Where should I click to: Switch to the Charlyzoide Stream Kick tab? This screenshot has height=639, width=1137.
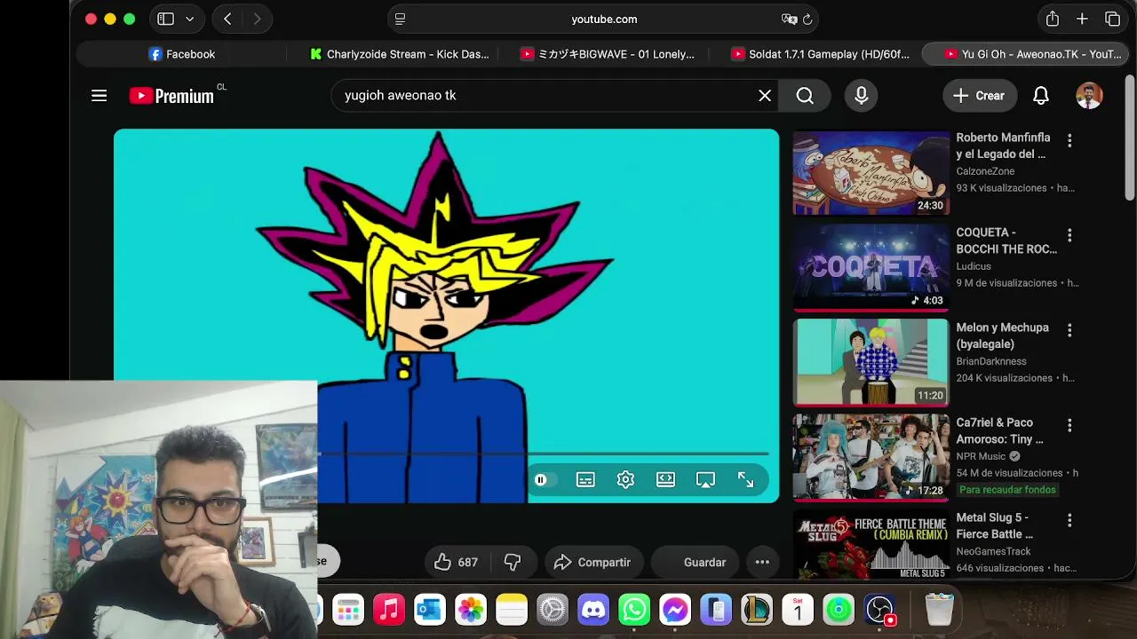[399, 54]
